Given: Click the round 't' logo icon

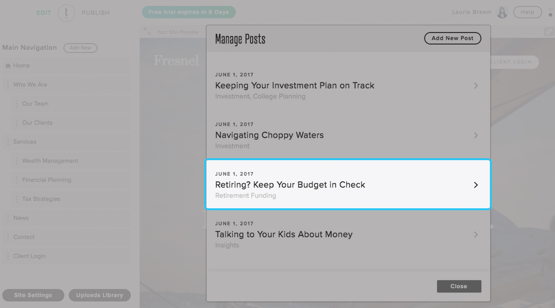Looking at the screenshot, I should (x=66, y=13).
